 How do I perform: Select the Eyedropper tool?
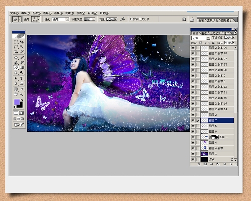pos(22,89)
